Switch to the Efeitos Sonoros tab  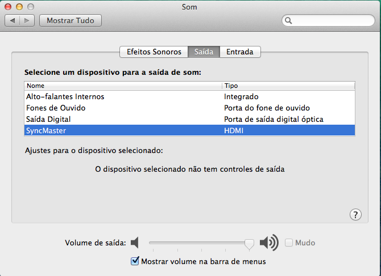tap(154, 52)
